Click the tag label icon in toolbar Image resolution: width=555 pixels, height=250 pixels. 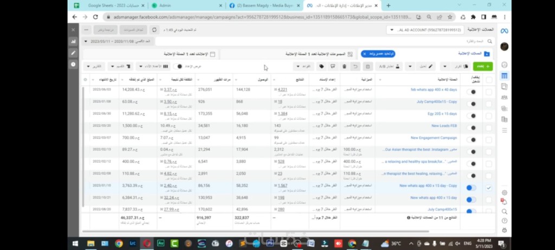coord(321,66)
